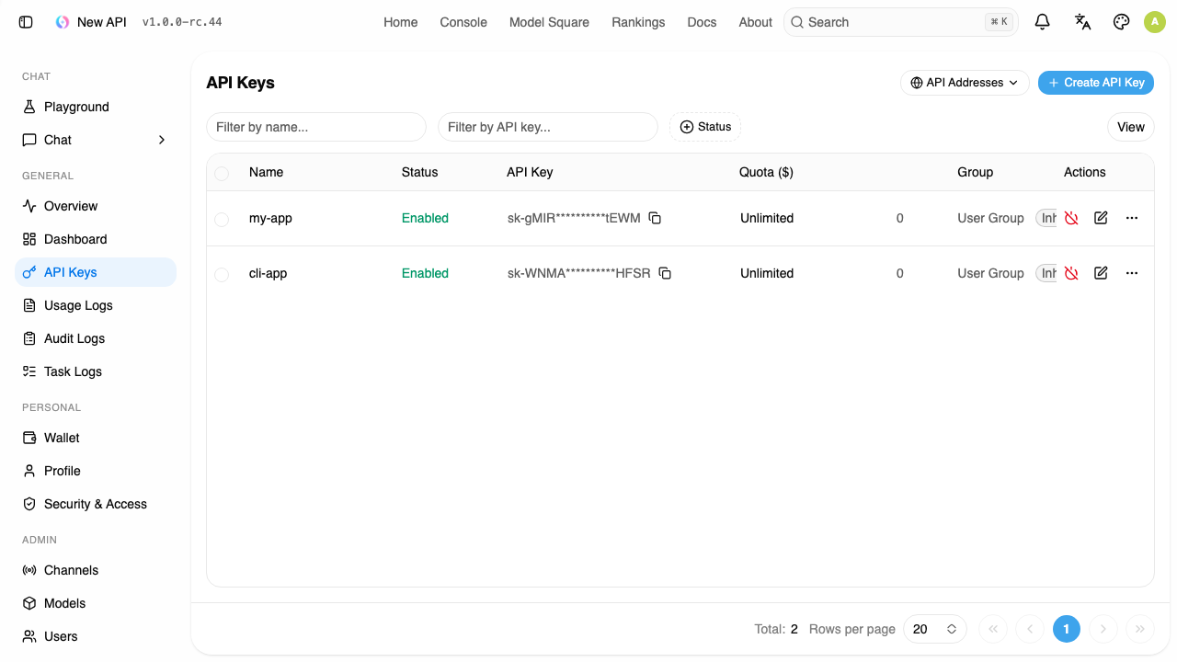Edit the my-app key

1101,218
